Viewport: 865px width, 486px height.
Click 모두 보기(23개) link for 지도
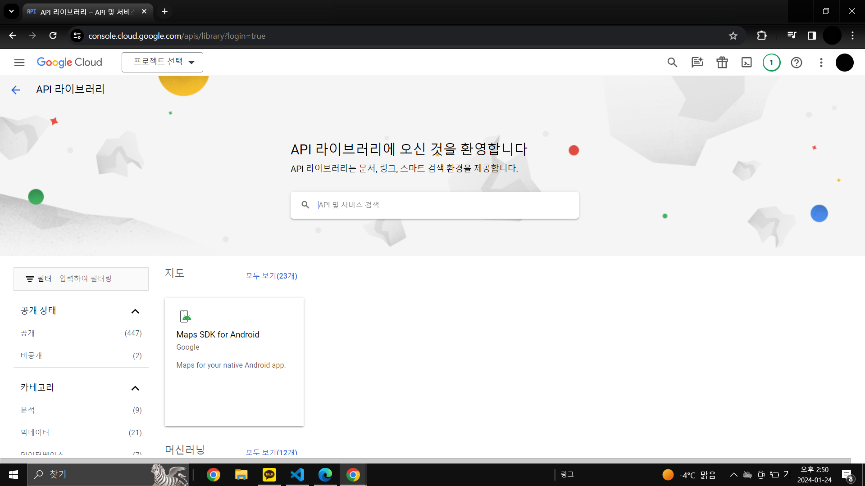[x=271, y=276]
